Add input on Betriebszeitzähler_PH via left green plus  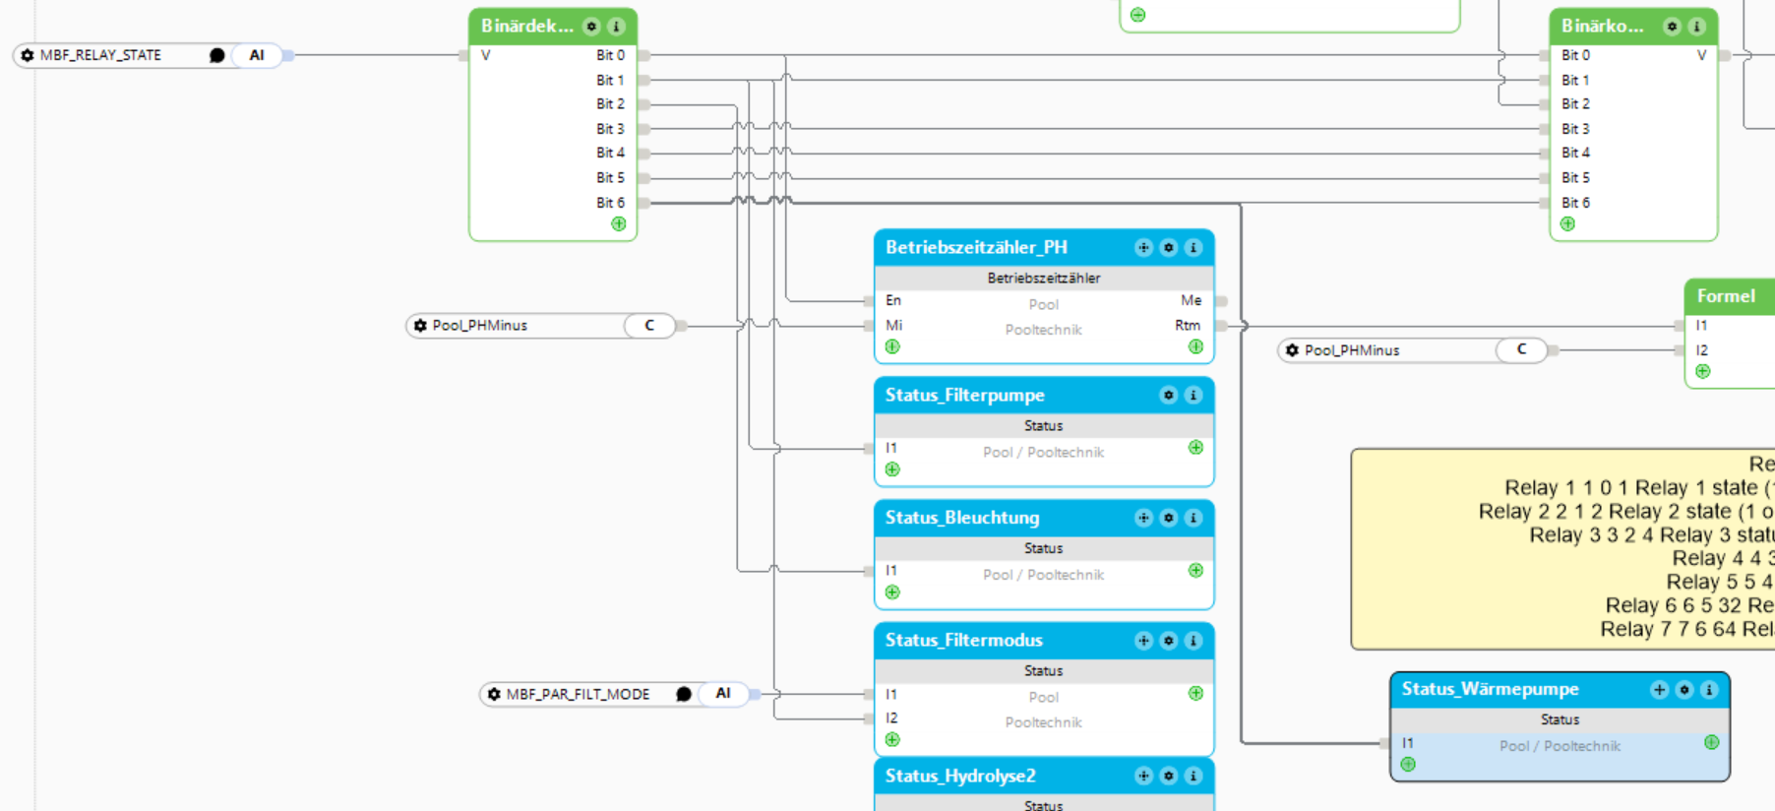pos(892,347)
